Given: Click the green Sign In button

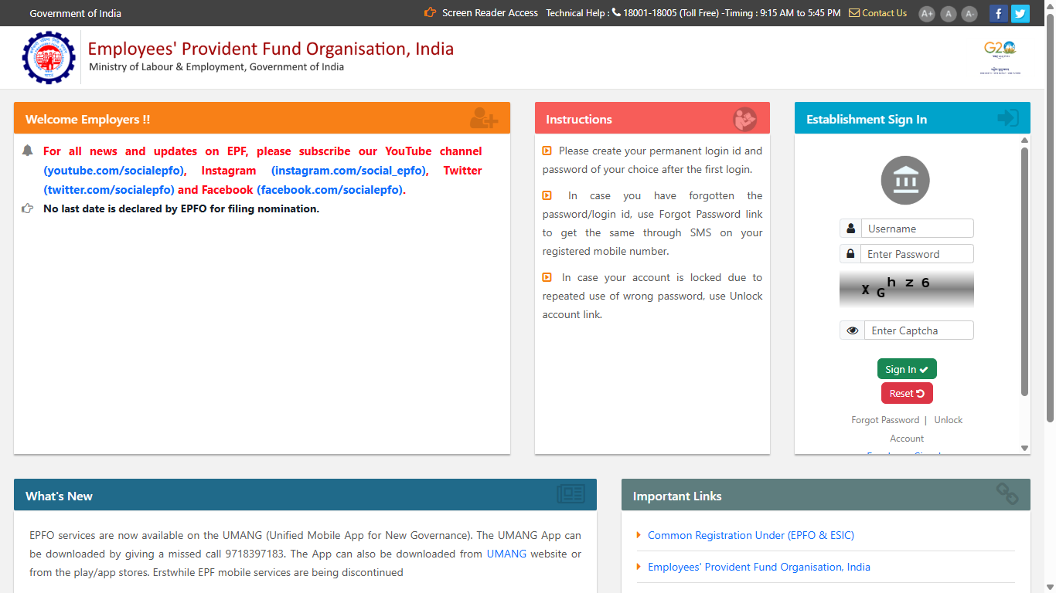Looking at the screenshot, I should [907, 369].
